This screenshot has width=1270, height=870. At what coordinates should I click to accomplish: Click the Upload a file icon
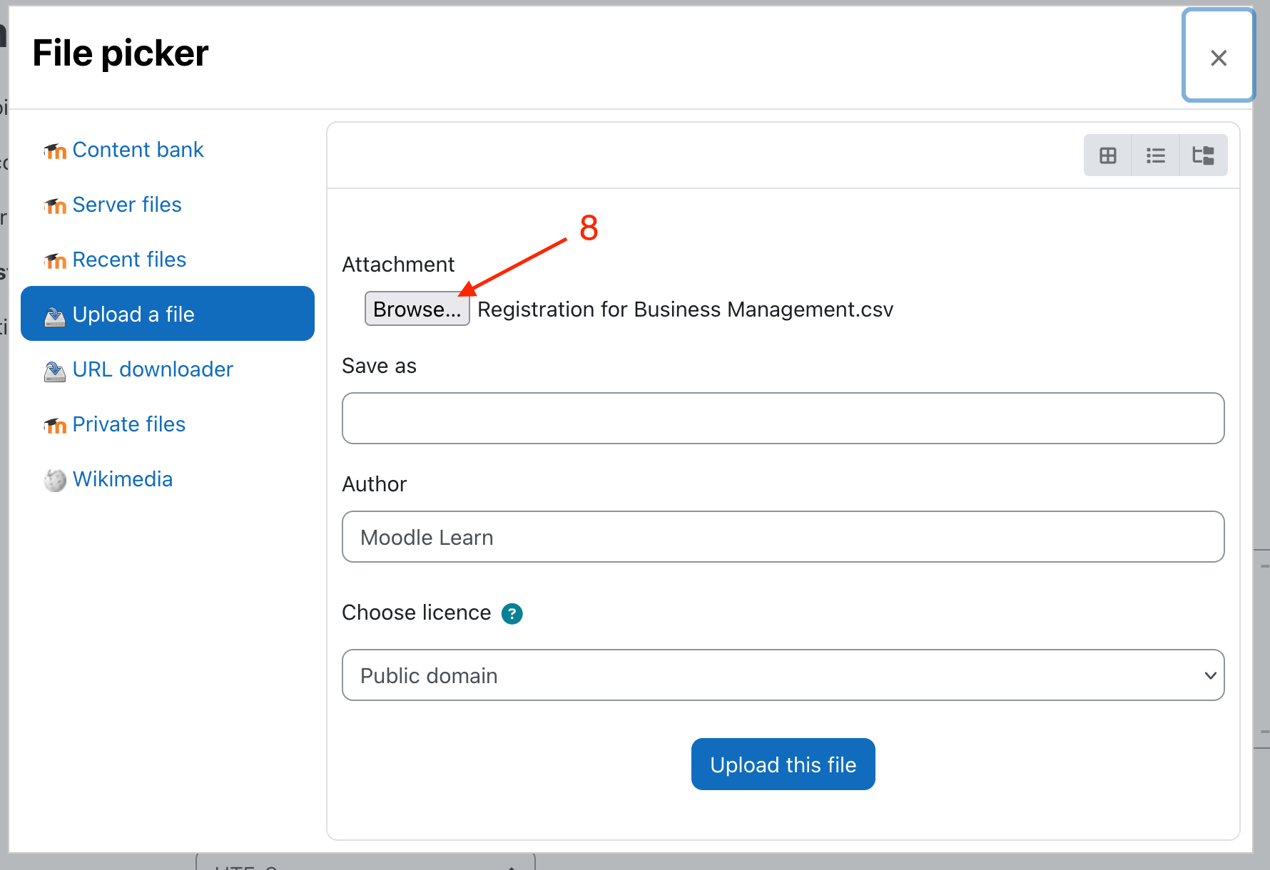tap(55, 315)
